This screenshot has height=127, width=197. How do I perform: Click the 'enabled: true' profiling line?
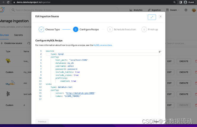68,81
